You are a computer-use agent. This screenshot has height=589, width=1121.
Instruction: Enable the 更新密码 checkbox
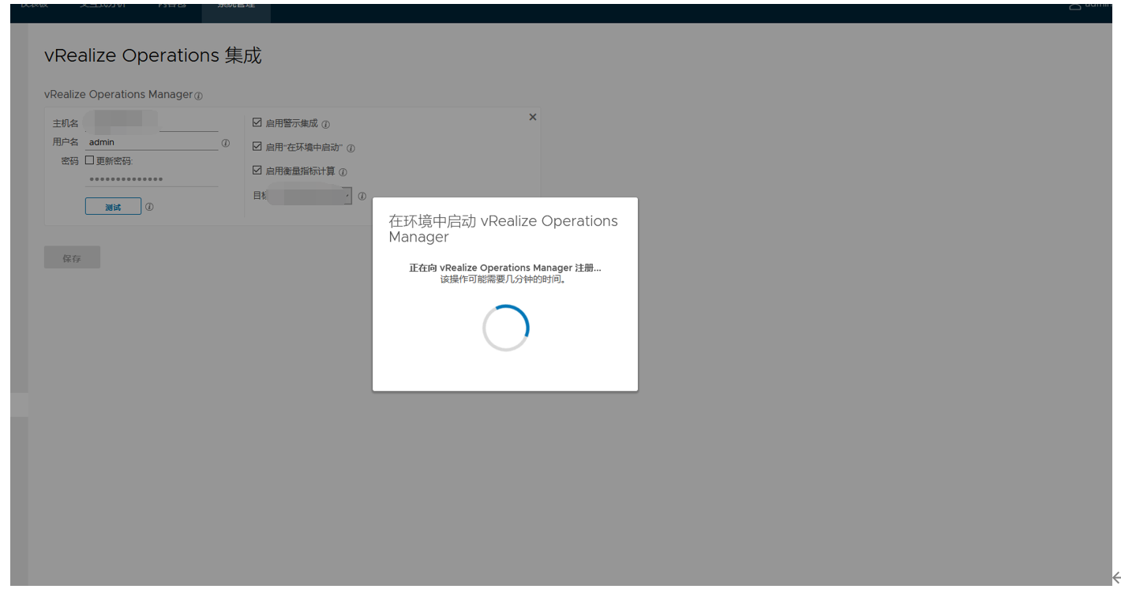tap(90, 159)
